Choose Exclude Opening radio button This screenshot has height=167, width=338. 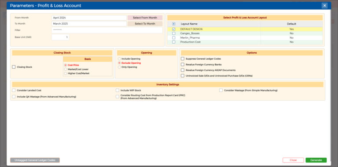[119, 63]
